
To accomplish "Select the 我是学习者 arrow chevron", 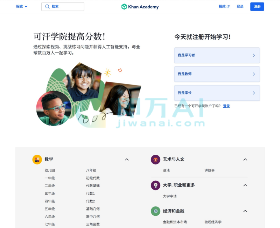I will [x=254, y=55].
